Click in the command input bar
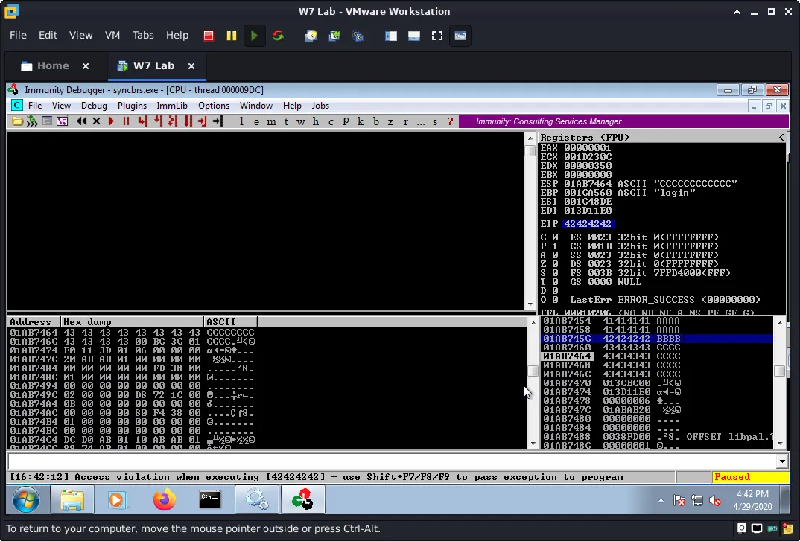The image size is (800, 541). click(392, 461)
